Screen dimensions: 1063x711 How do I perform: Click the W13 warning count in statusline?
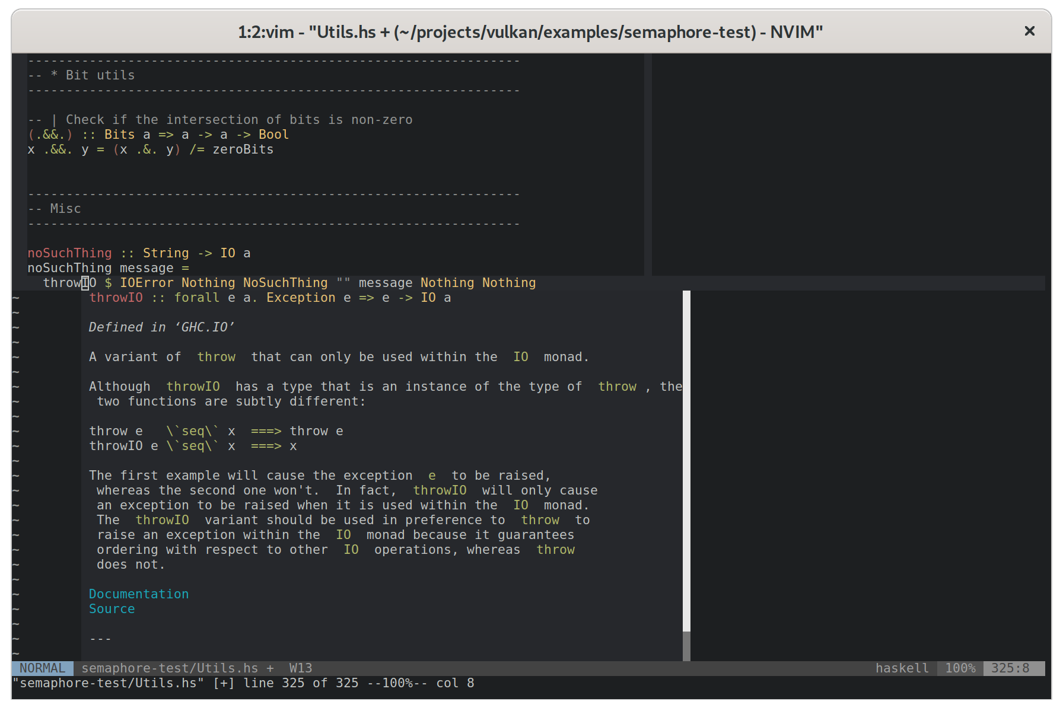(301, 668)
